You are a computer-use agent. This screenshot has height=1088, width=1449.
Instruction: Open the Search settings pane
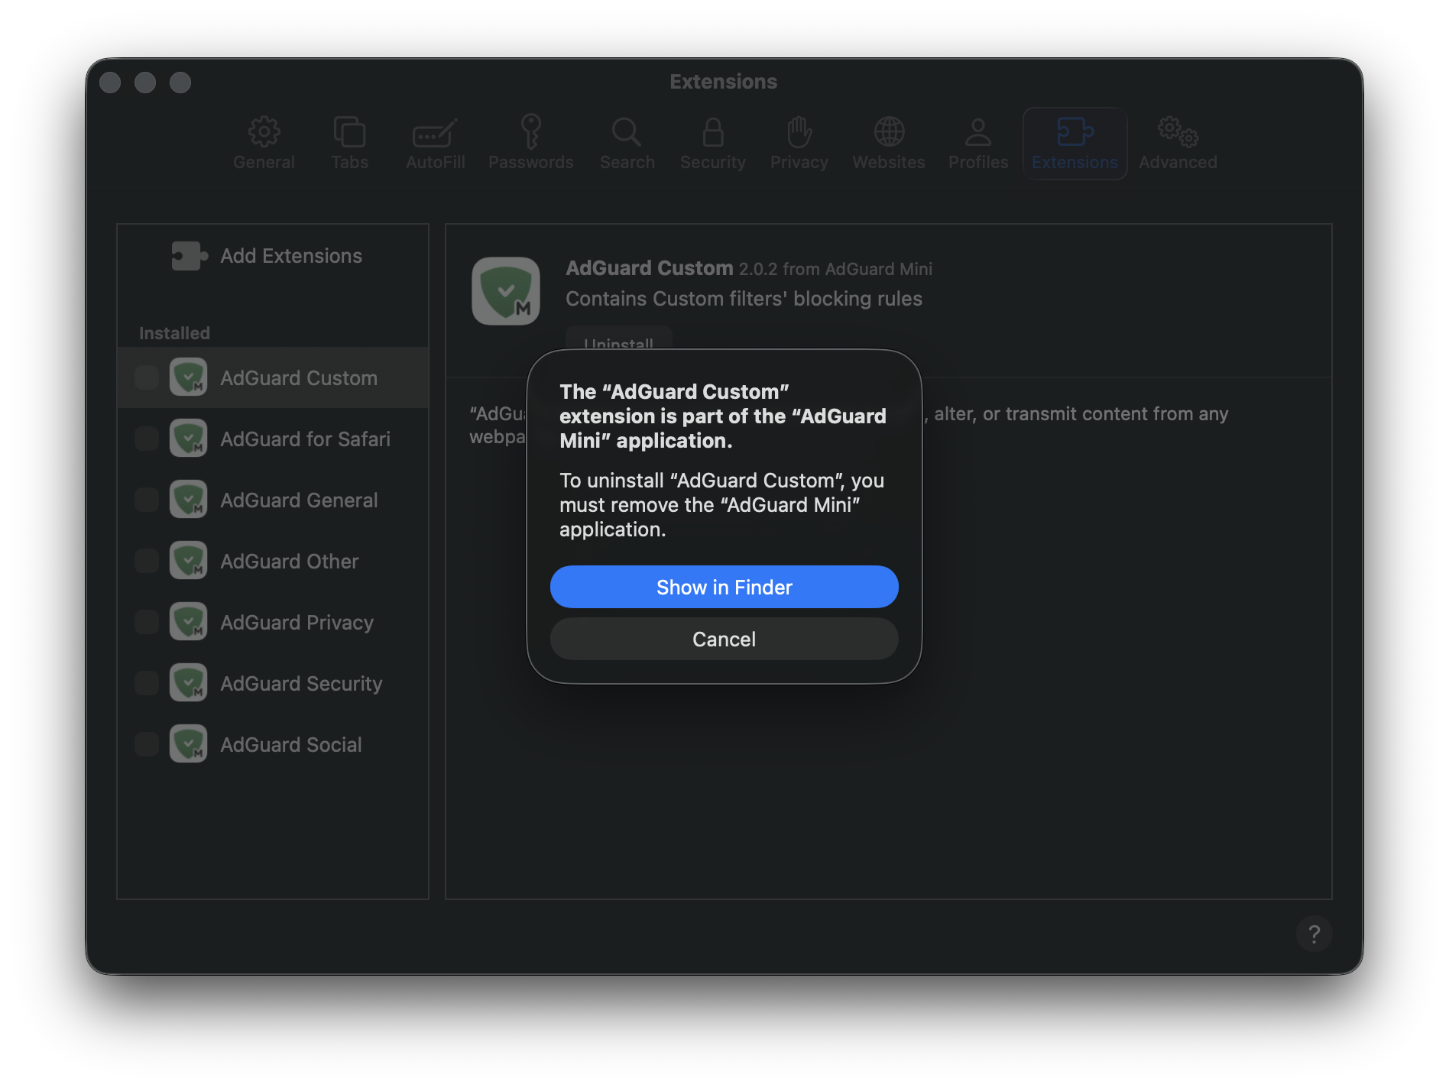pos(627,143)
